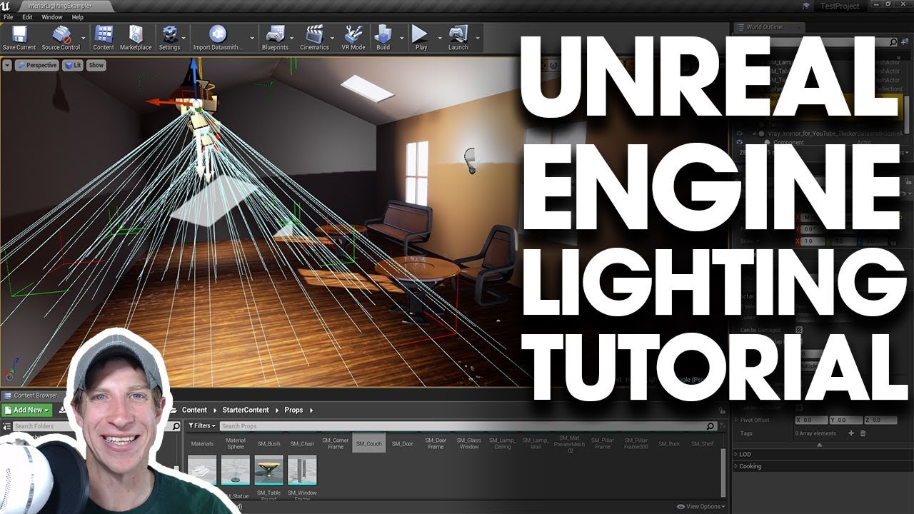Click the Show viewport button

pos(96,65)
